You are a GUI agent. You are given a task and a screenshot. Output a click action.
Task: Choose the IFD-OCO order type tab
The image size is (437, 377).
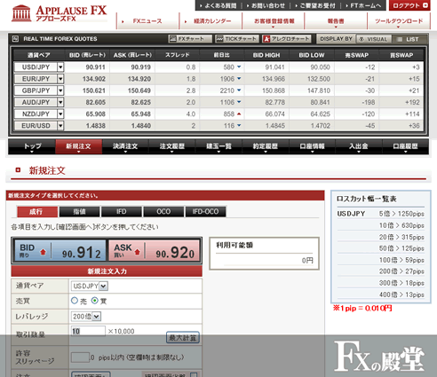coord(206,212)
